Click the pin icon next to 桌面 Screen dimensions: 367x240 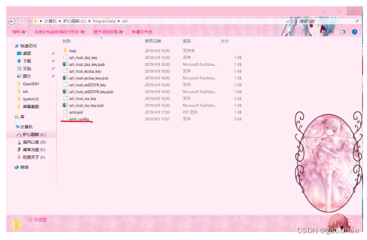[53, 53]
